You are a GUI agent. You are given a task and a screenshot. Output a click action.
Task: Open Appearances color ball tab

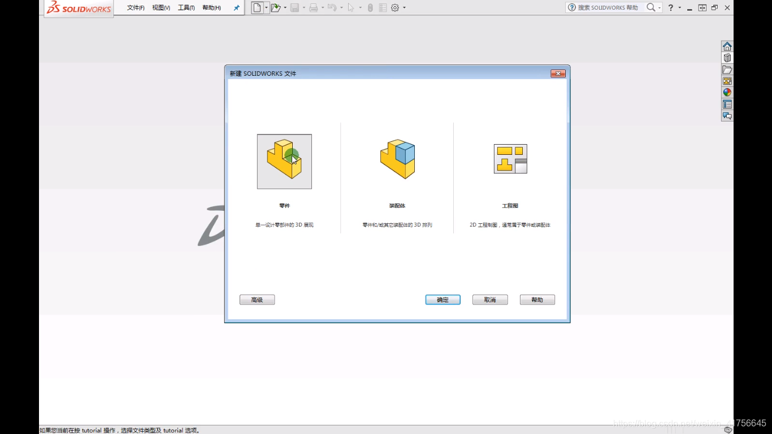[x=727, y=92]
